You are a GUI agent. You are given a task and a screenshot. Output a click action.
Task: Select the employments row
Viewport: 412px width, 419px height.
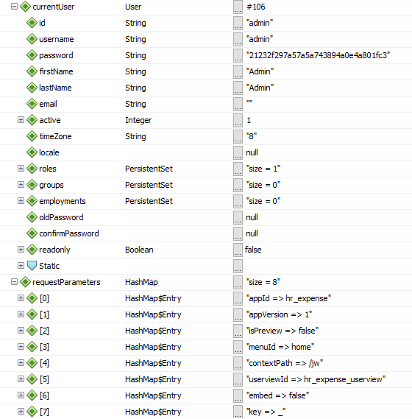pos(206,201)
